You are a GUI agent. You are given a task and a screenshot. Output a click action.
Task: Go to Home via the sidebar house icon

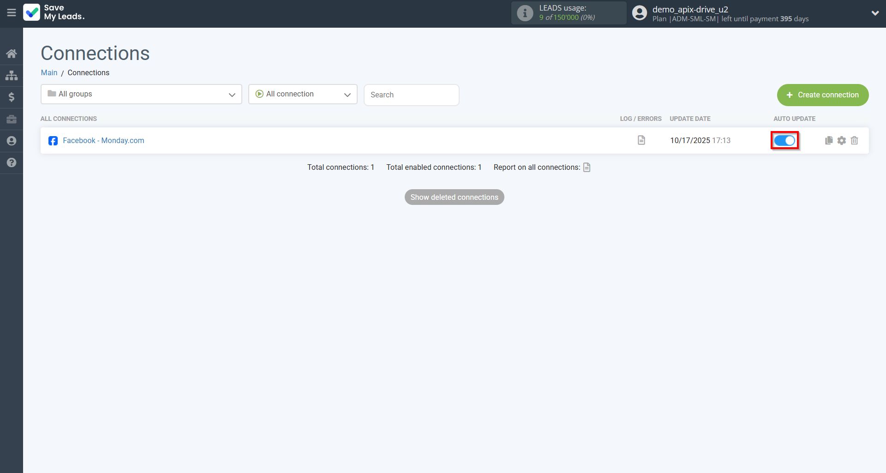coord(12,54)
